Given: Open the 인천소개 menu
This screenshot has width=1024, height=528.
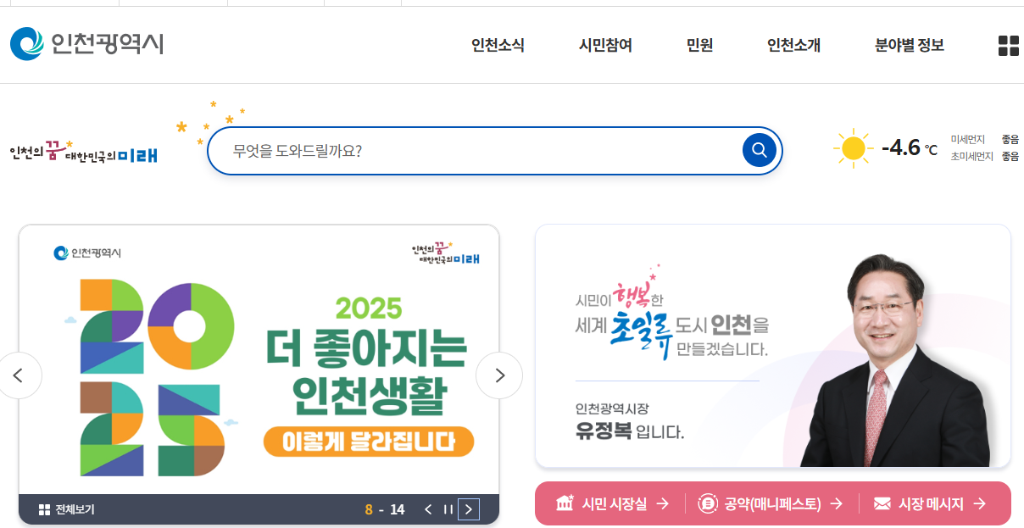Looking at the screenshot, I should [x=793, y=46].
